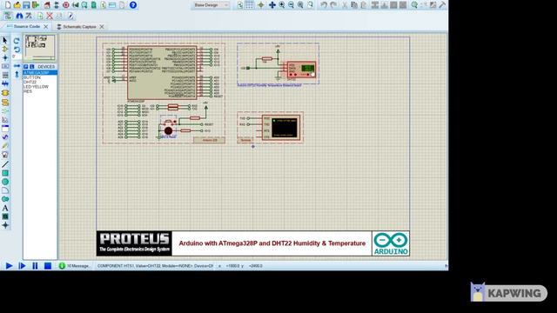Viewport: 557px width, 313px height.
Task: Select the 2D box drawing tool
Action: tap(5, 173)
